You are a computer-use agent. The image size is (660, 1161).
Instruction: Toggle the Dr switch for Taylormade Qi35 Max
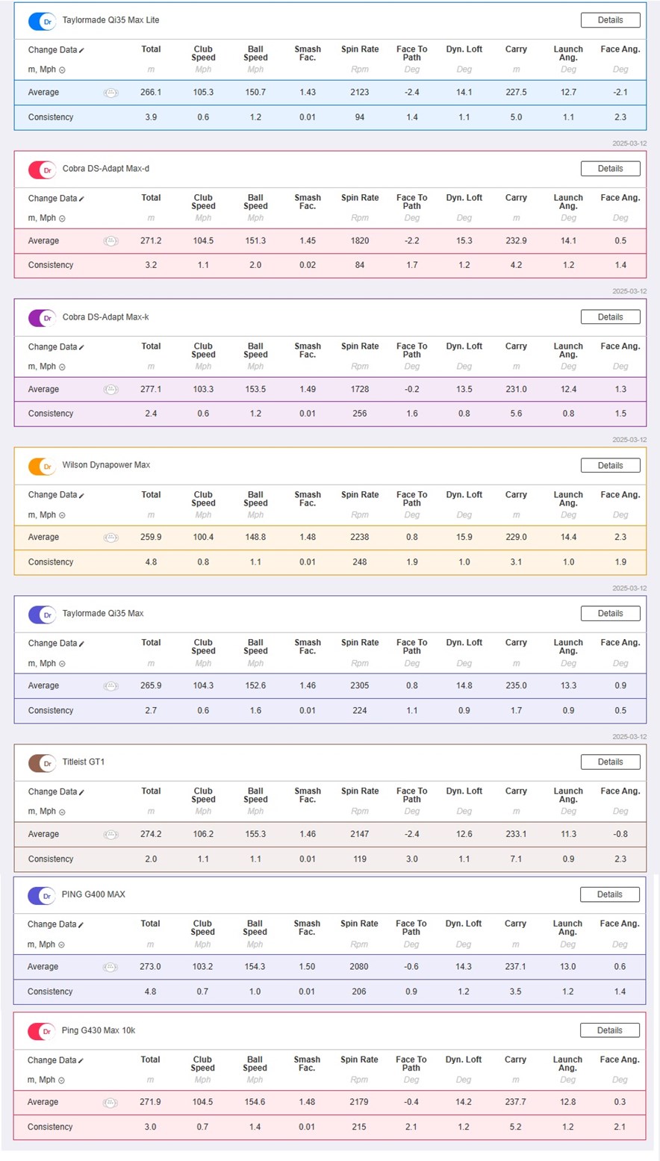point(42,614)
